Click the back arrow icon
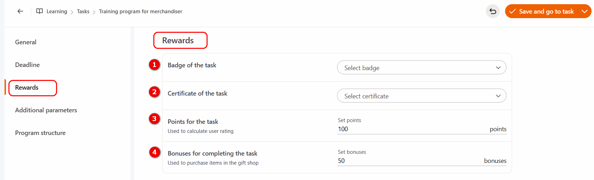Screen dimensions: 594x180 point(20,11)
